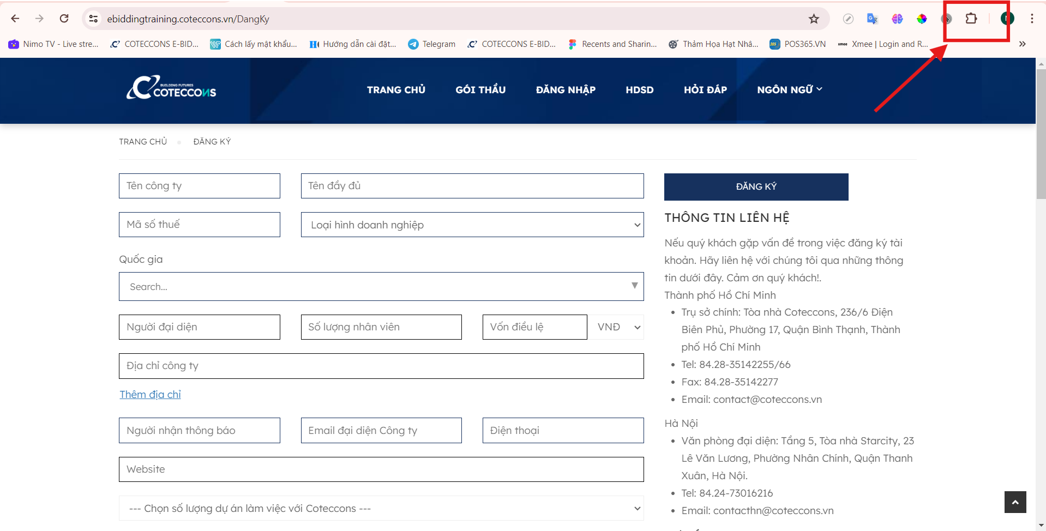
Task: Click the 'Quốc gia' label
Action: tap(141, 259)
